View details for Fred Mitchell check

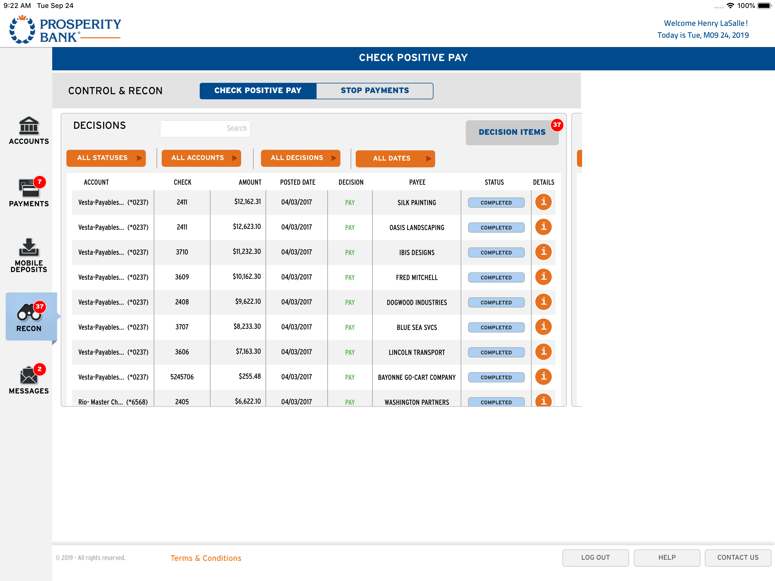click(544, 277)
